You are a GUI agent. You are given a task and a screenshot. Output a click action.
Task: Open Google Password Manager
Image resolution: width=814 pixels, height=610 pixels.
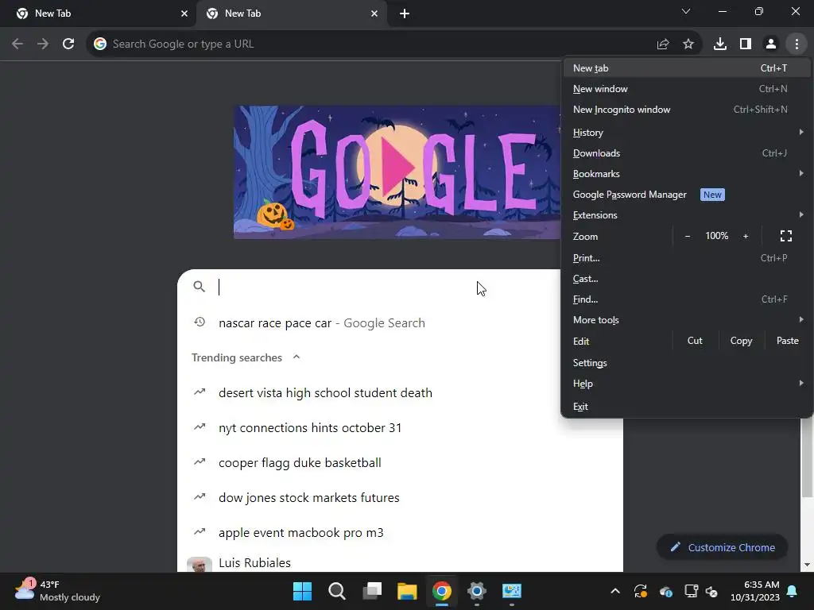686,195
